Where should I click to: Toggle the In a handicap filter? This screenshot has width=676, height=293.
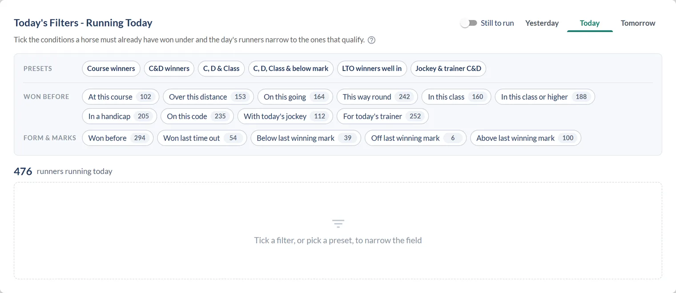pos(120,116)
